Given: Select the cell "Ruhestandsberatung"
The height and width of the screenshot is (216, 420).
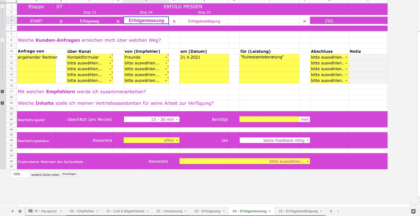Looking at the screenshot, I should (x=269, y=57).
